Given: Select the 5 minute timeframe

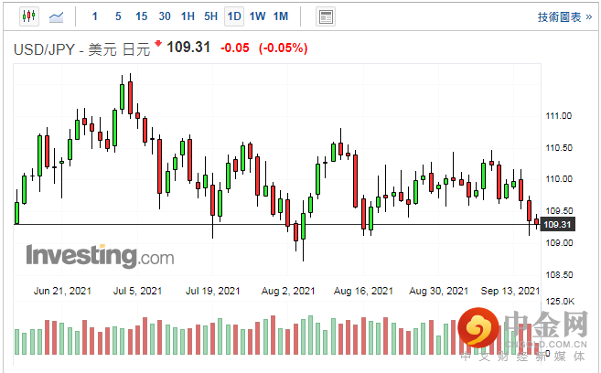Looking at the screenshot, I should point(118,16).
